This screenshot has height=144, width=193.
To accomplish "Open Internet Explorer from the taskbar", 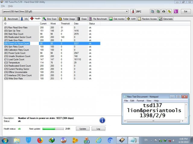I will [x=99, y=140].
